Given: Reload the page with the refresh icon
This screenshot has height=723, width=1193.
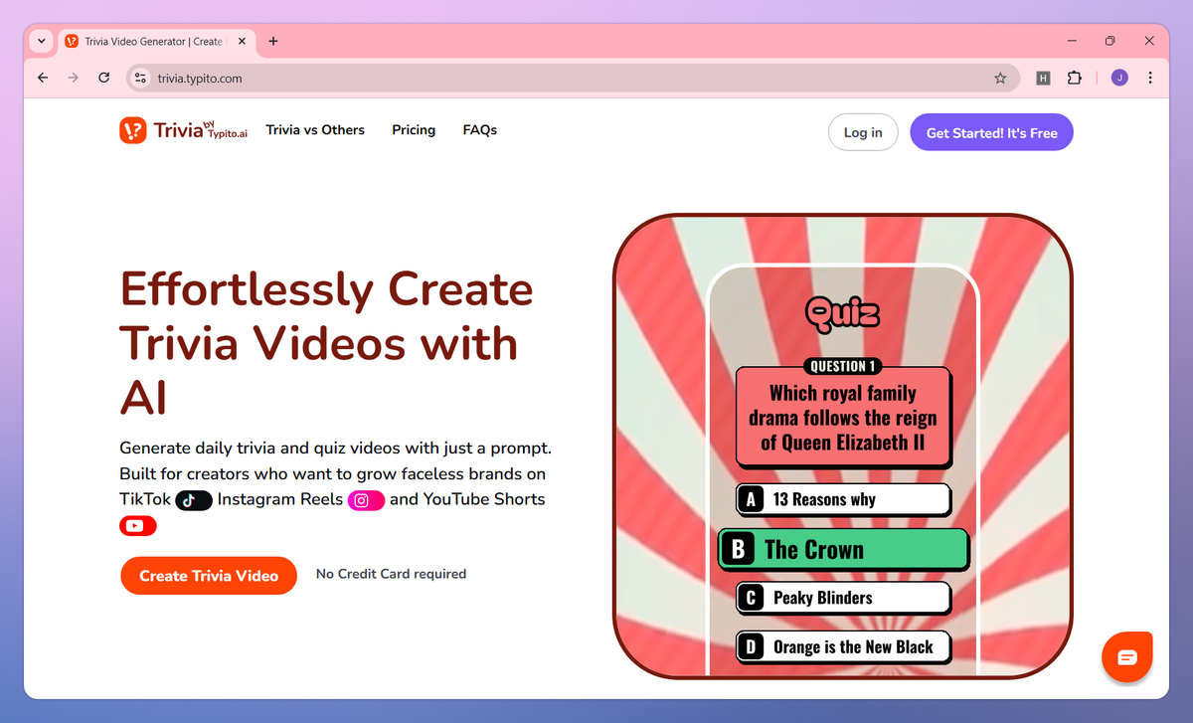Looking at the screenshot, I should pos(103,78).
